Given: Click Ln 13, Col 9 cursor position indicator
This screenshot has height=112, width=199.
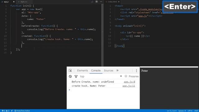Looking at the screenshot, I should coord(172,111).
